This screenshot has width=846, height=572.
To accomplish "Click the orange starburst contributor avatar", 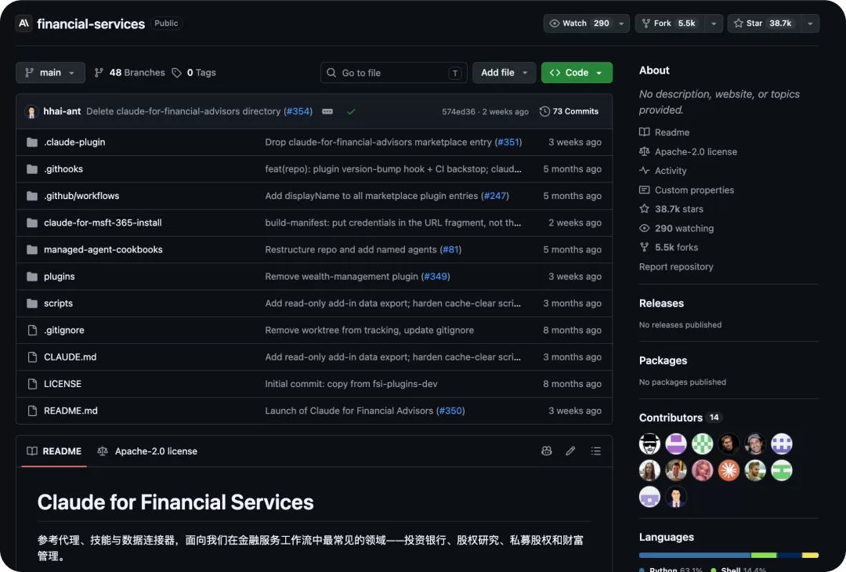I will tap(729, 471).
